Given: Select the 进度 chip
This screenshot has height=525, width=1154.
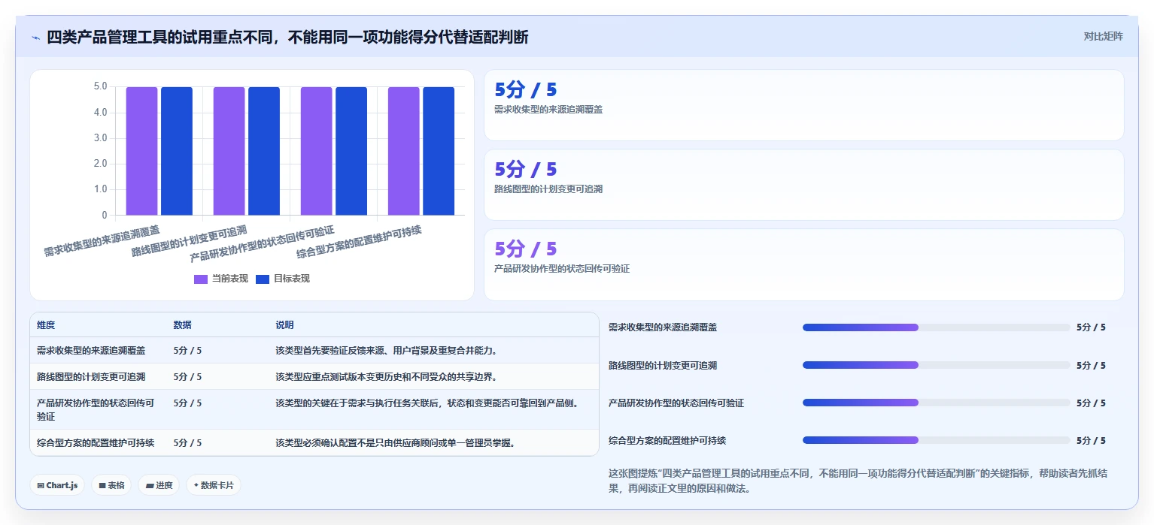Looking at the screenshot, I should (x=159, y=485).
